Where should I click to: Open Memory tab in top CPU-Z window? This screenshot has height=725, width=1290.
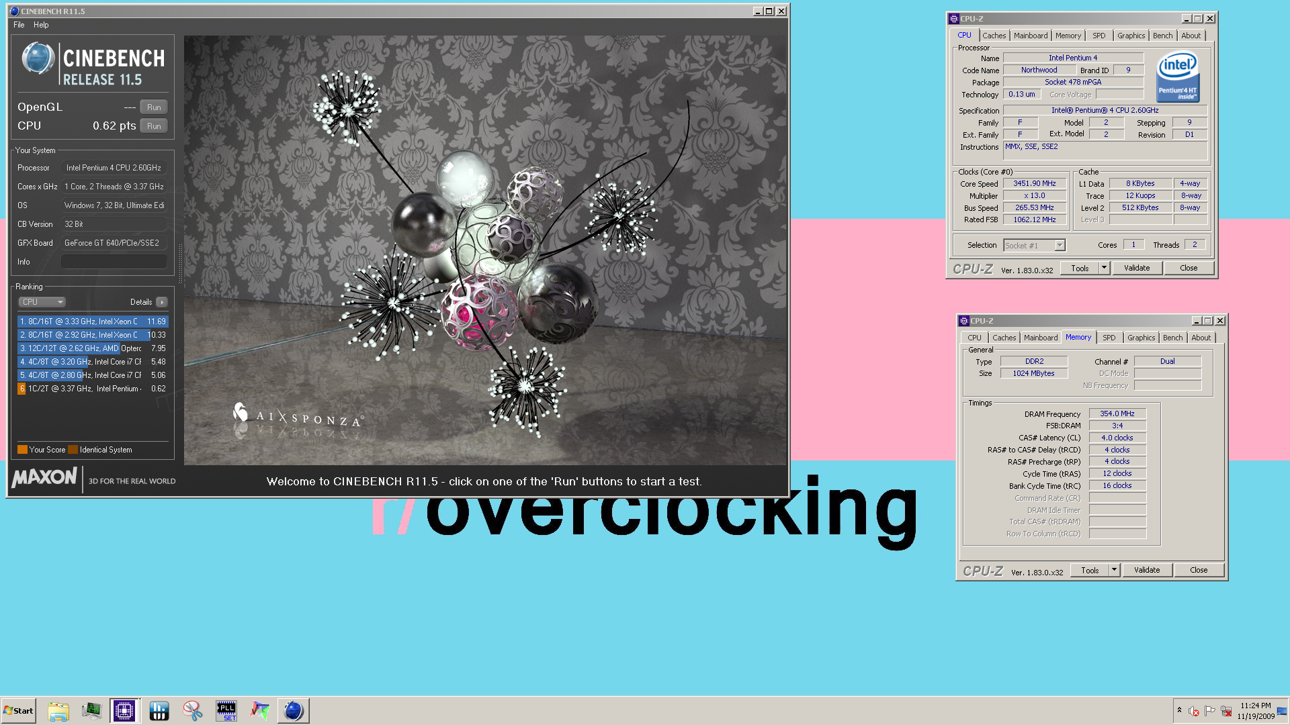coord(1068,36)
